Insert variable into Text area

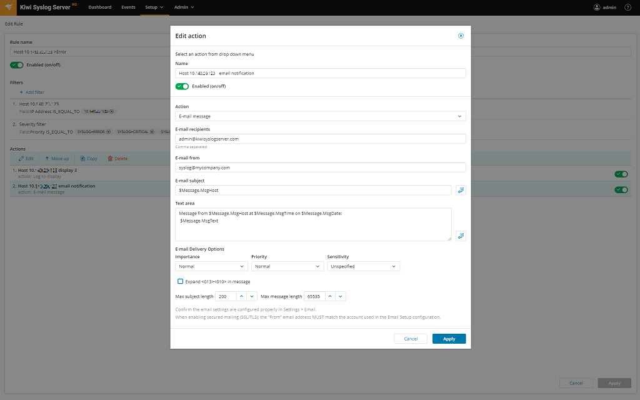(461, 236)
